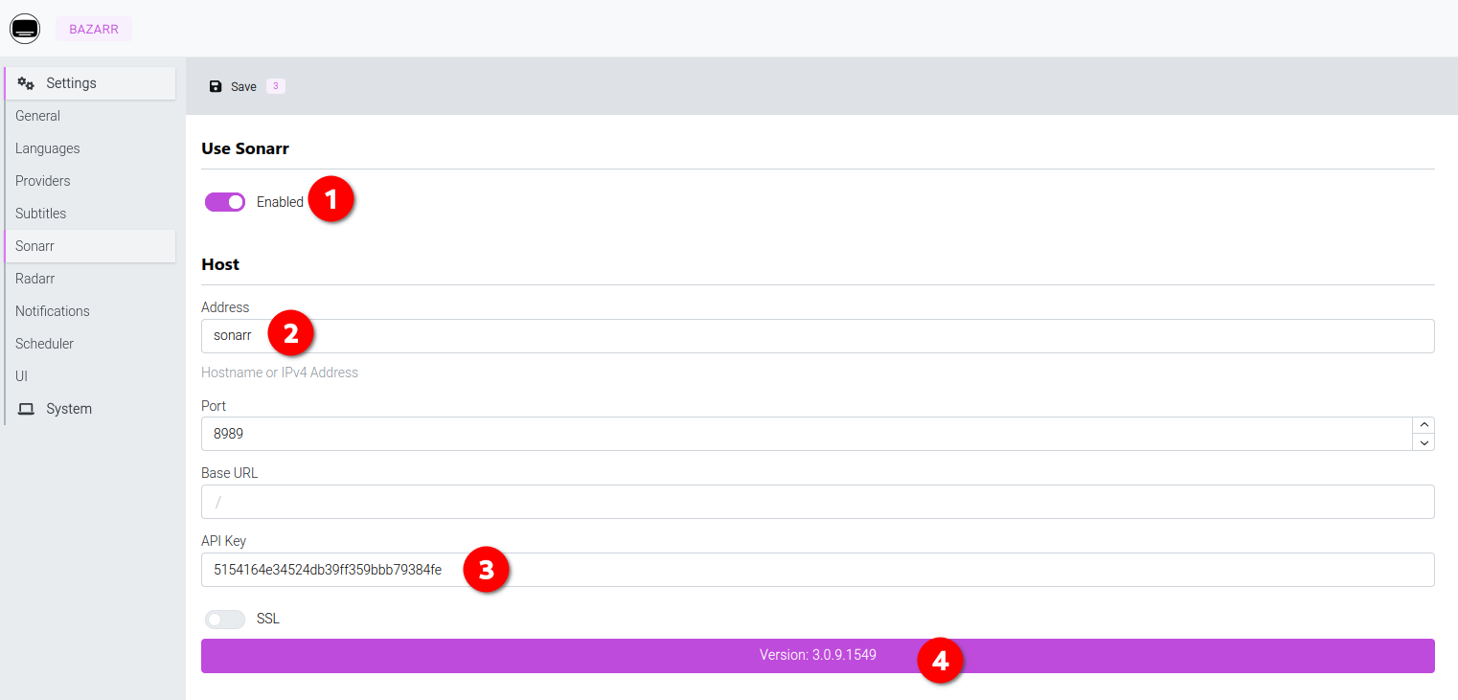Turn on the SSL toggle
The width and height of the screenshot is (1458, 700).
(225, 620)
